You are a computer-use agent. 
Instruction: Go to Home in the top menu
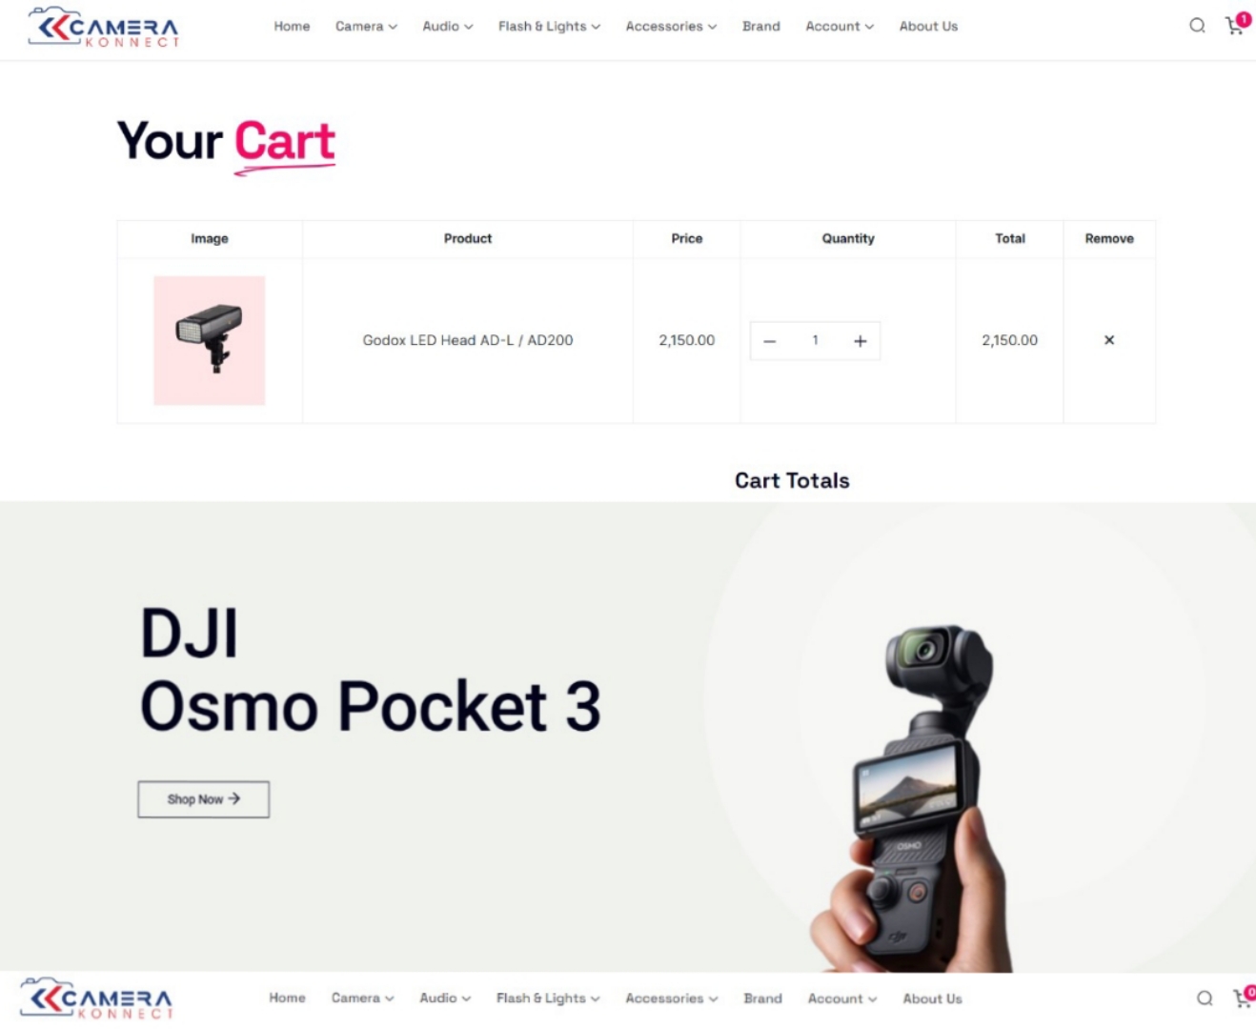pyautogui.click(x=292, y=27)
